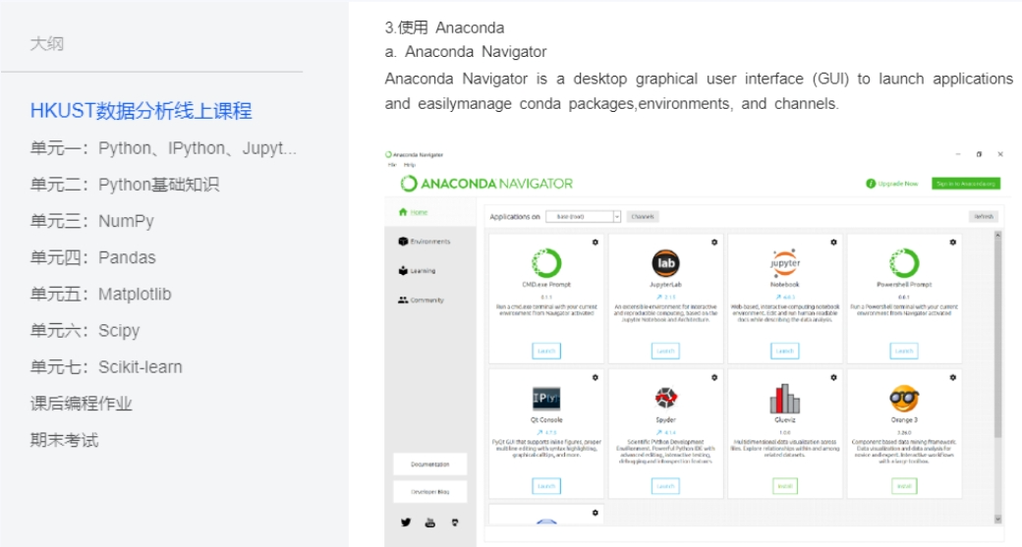This screenshot has height=547, width=1022.
Task: Open the Twitter icon in Navigator sidebar
Action: pyautogui.click(x=406, y=522)
